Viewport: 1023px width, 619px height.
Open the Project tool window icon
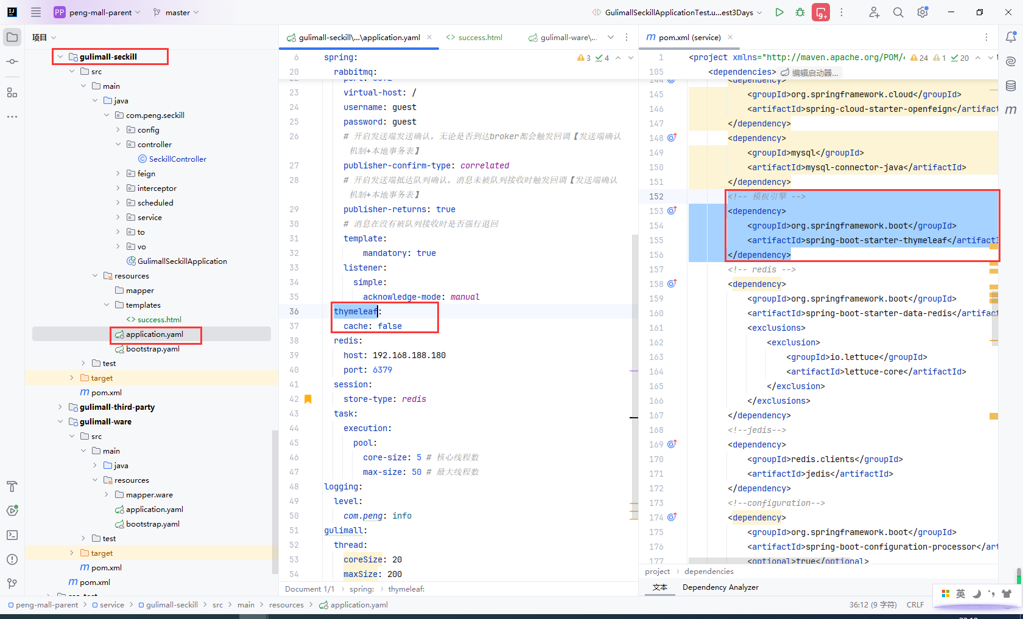pyautogui.click(x=12, y=37)
